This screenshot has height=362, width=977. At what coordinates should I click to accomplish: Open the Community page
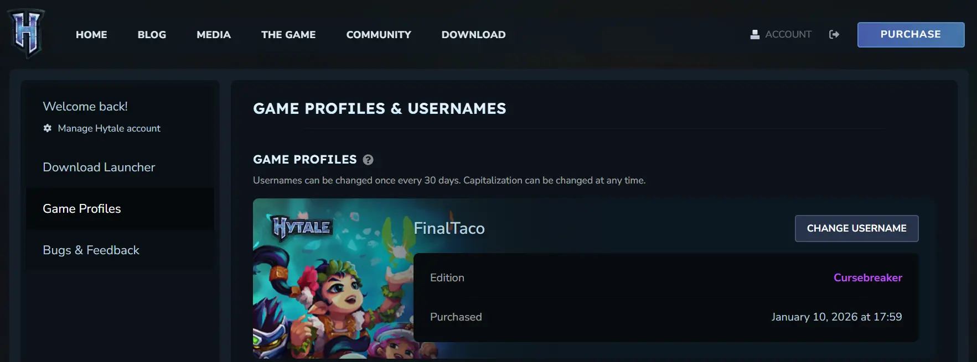(x=379, y=34)
